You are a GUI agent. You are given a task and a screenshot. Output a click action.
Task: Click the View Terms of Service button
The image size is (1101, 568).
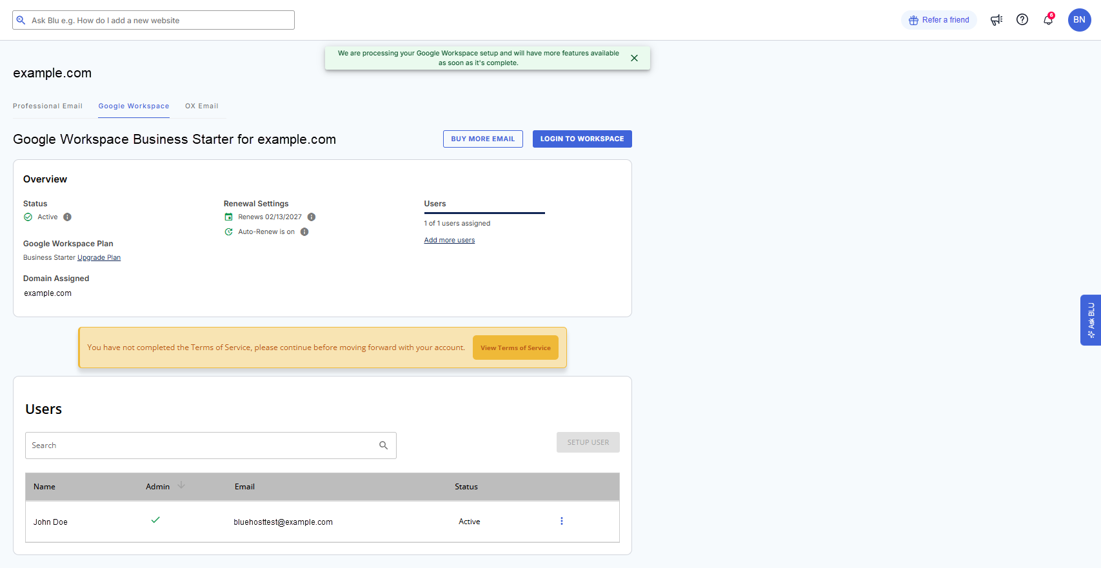pyautogui.click(x=515, y=348)
